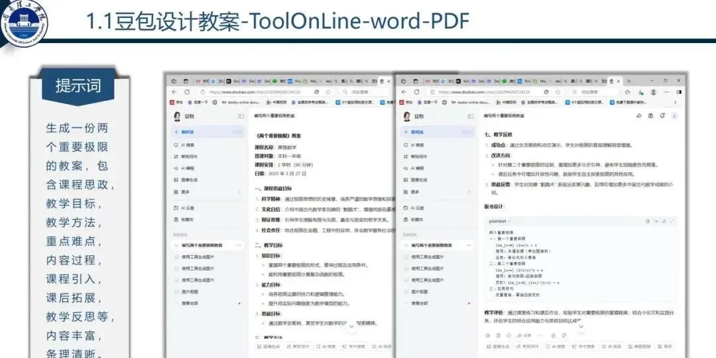This screenshot has width=716, height=358.
Task: Click scroll-down chevron in right chat window
Action: (580, 326)
